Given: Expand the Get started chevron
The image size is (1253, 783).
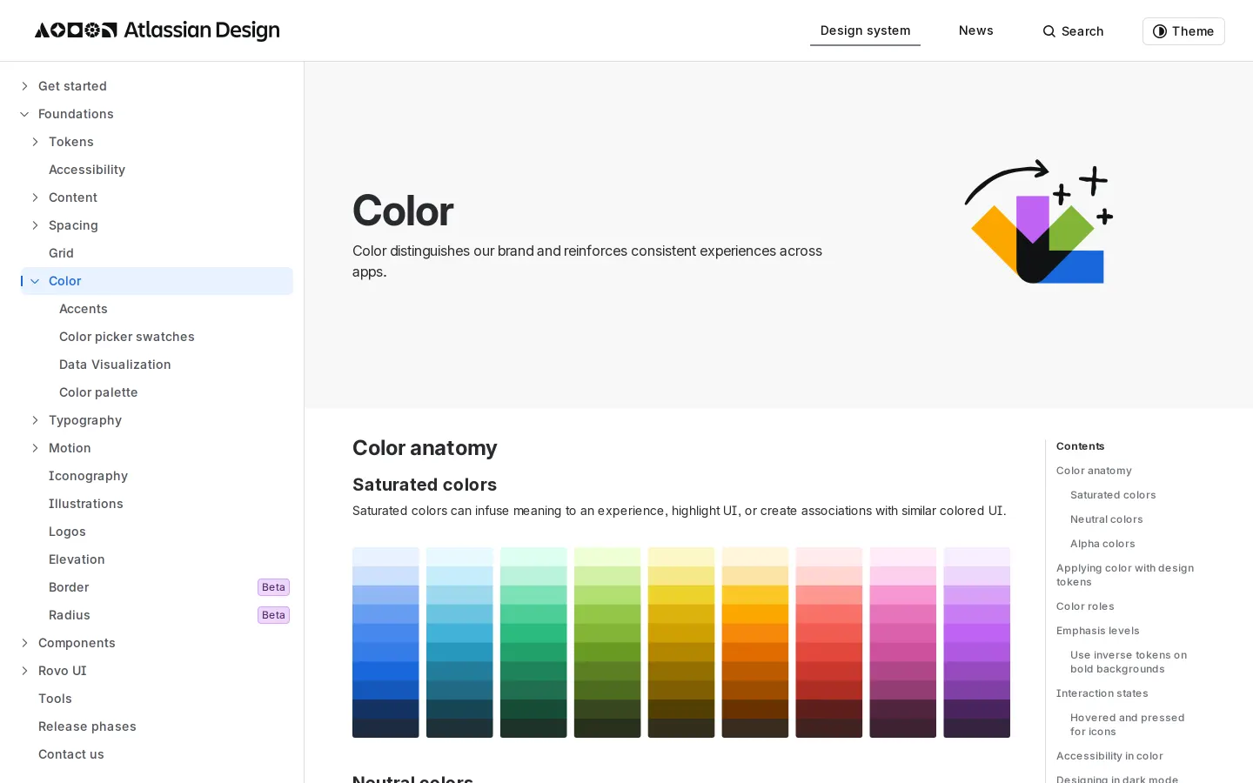Looking at the screenshot, I should (x=24, y=86).
